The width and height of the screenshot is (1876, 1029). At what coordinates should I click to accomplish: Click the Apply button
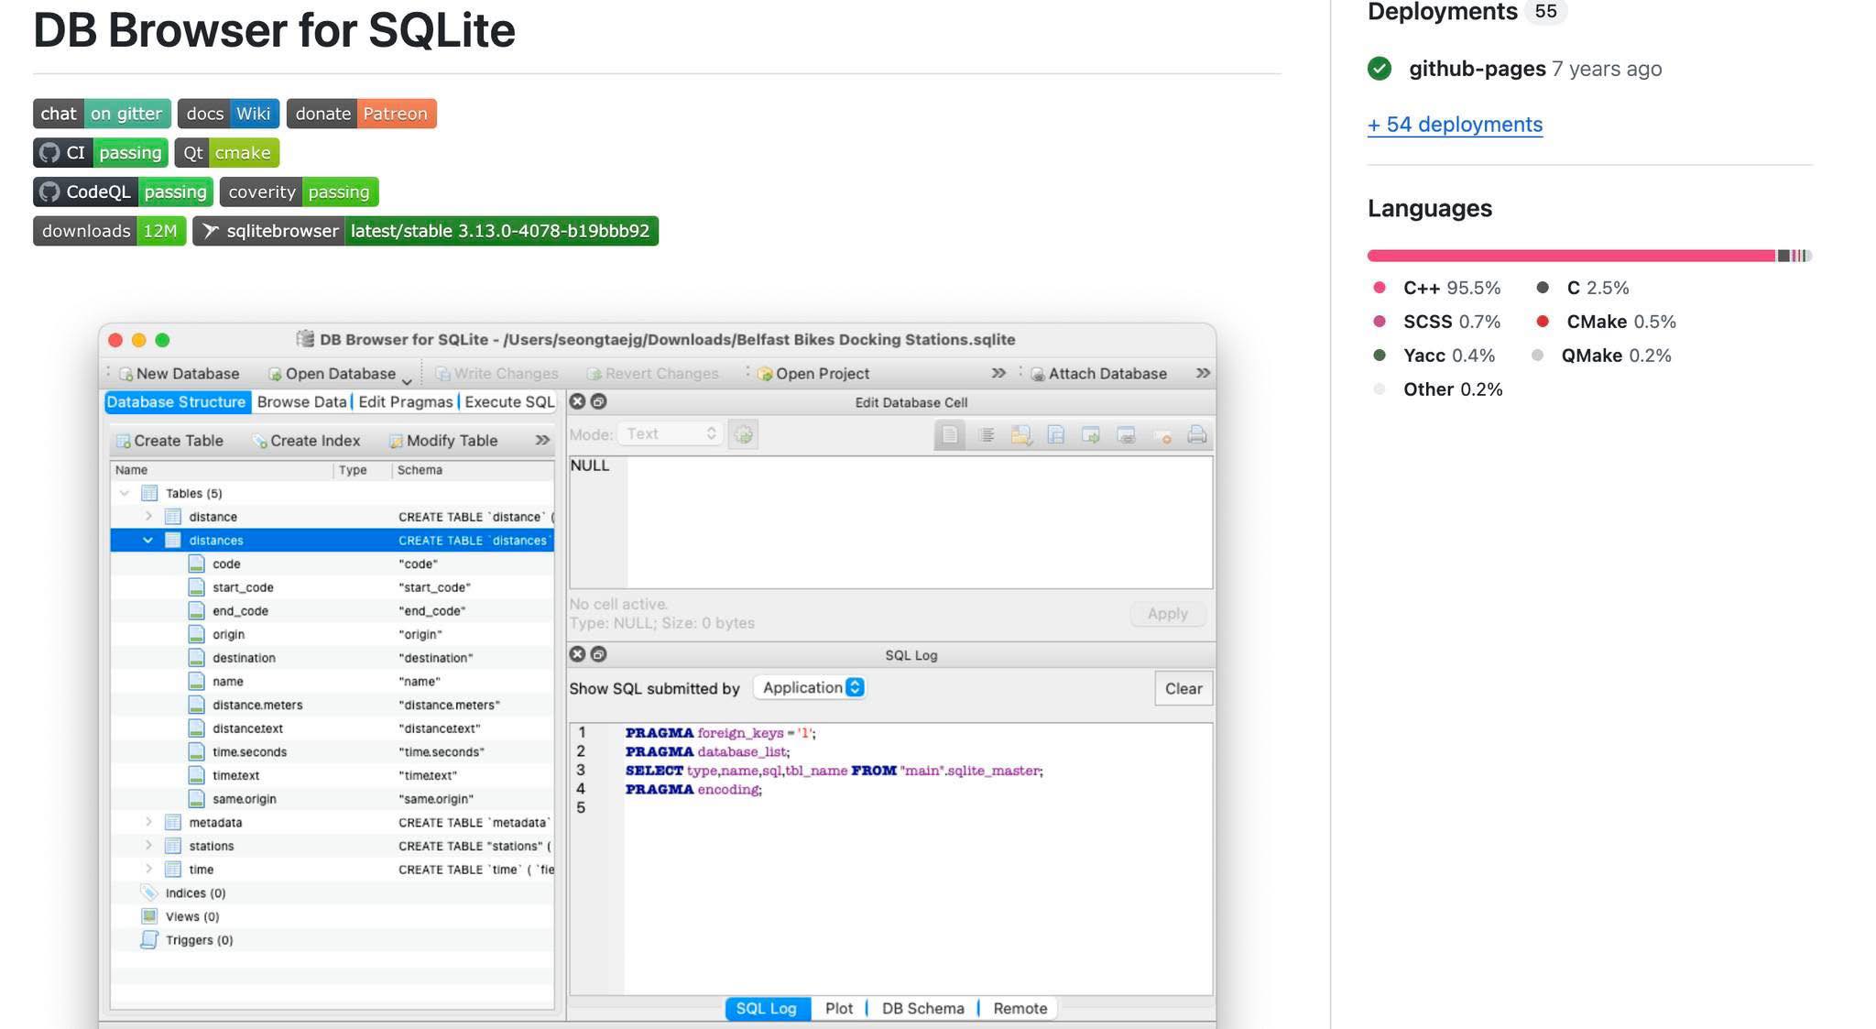(x=1168, y=614)
